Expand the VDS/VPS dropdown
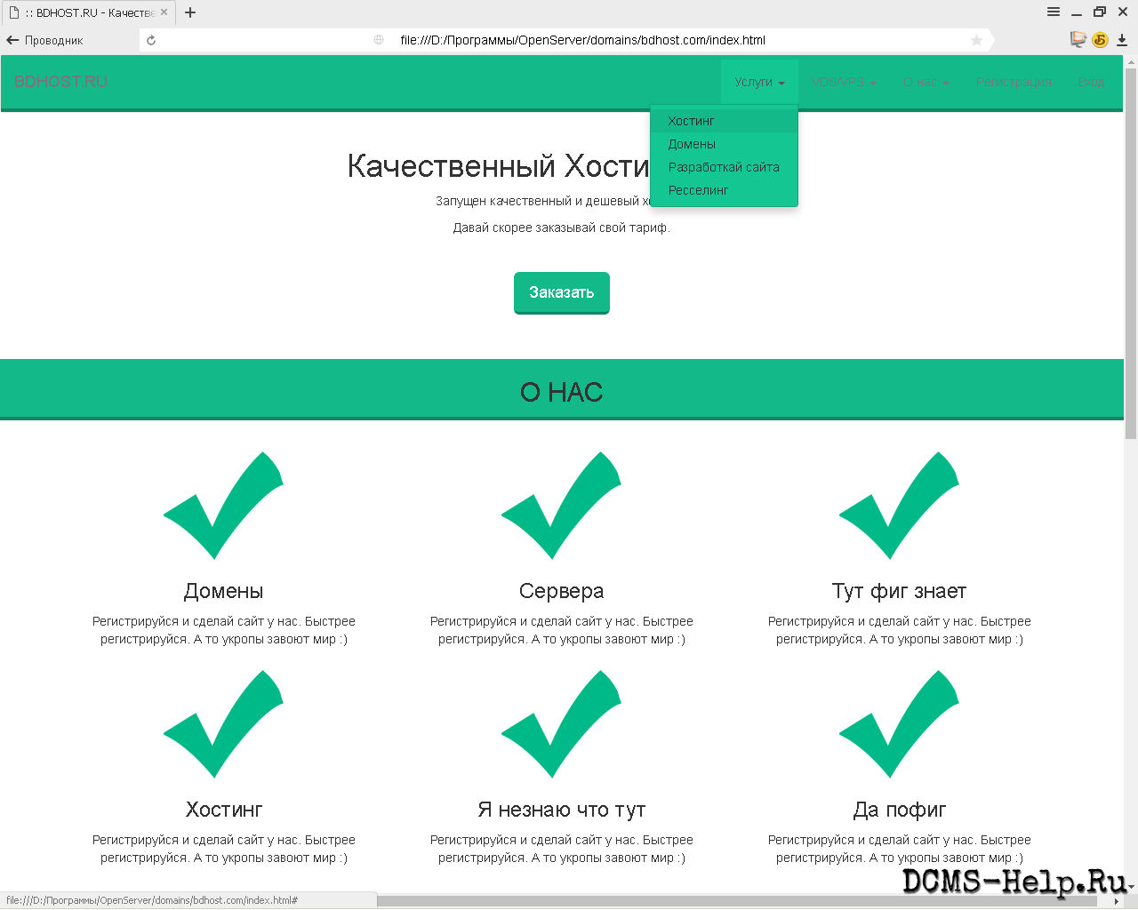 coord(843,82)
